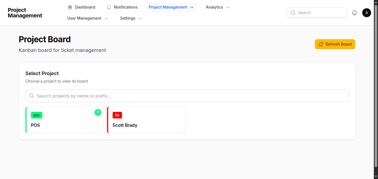Select the Scott Brady project card

[146, 120]
